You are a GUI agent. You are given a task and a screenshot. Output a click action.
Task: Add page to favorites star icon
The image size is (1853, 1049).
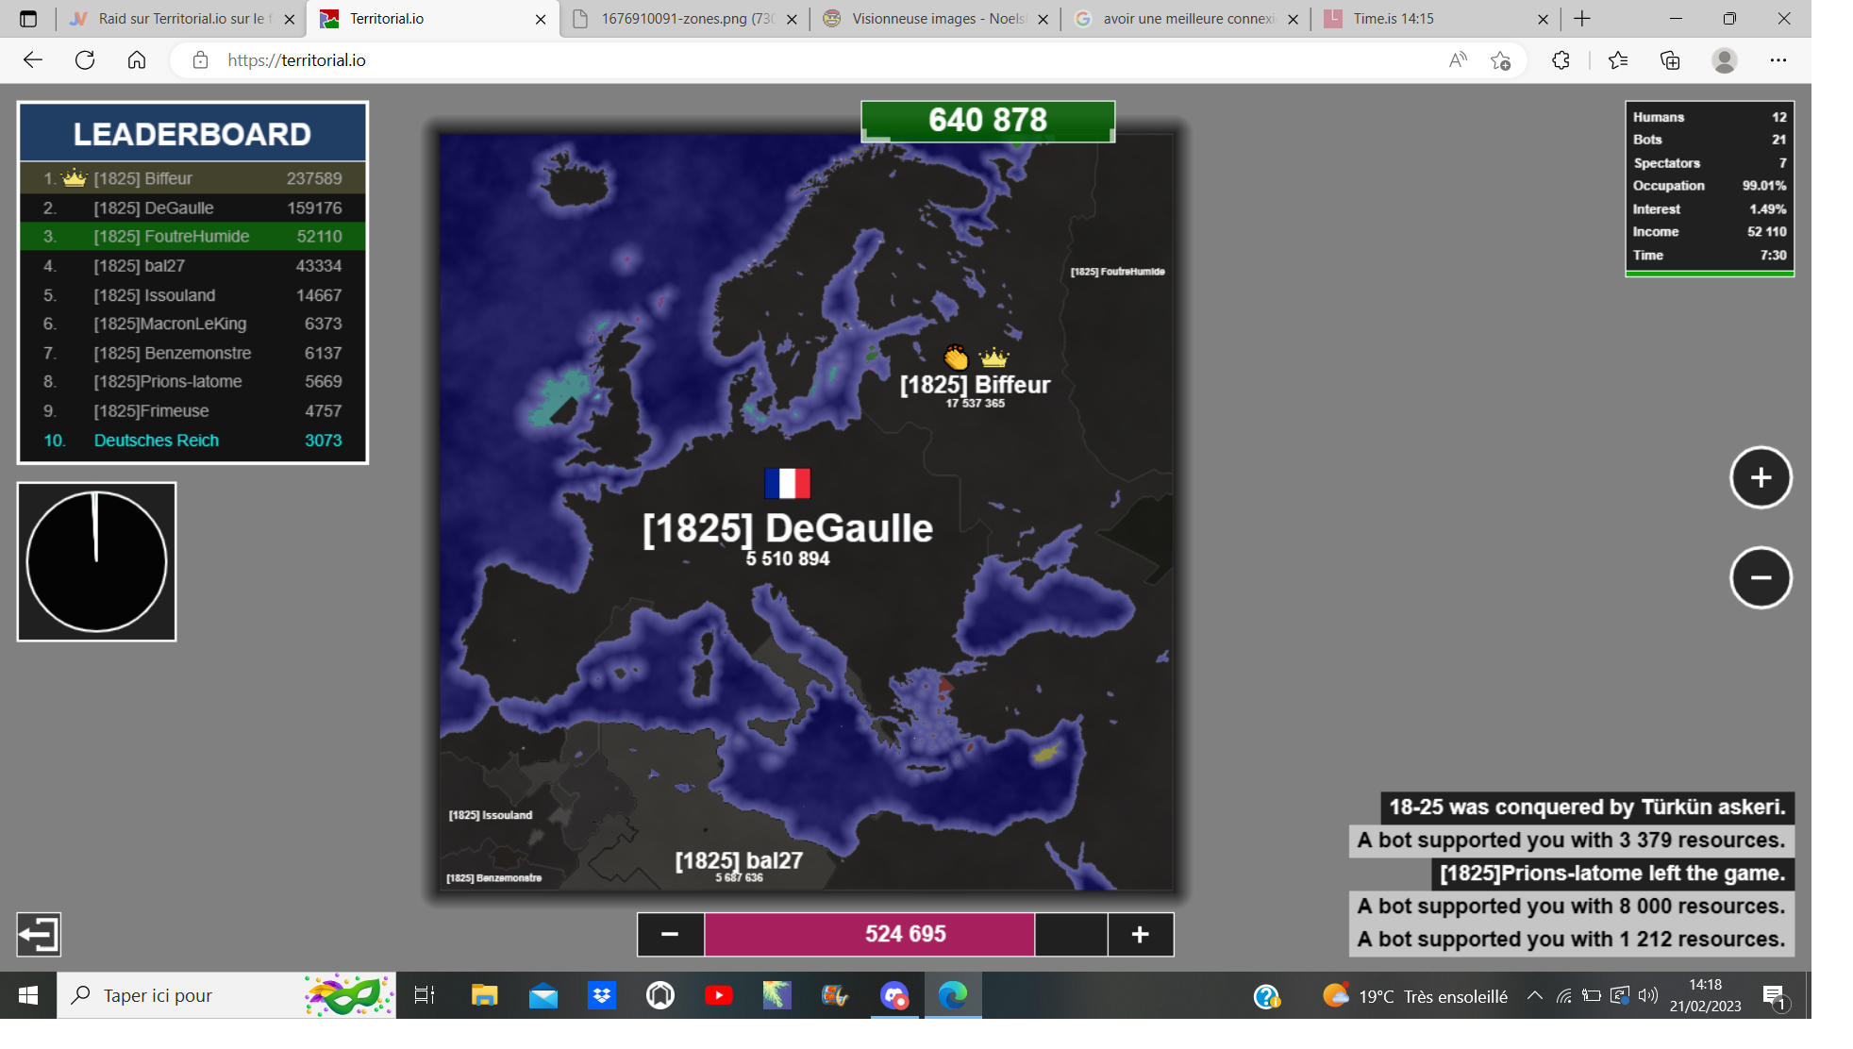coord(1500,60)
